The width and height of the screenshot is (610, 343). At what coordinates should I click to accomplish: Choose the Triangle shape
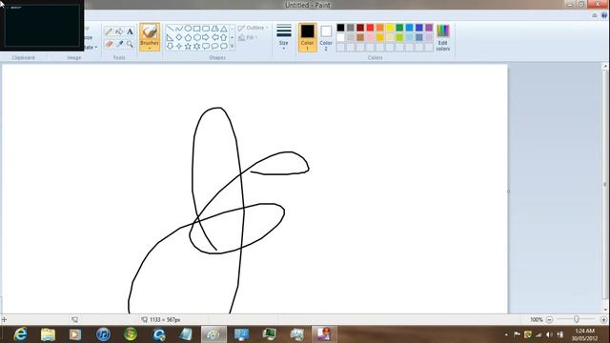pyautogui.click(x=224, y=29)
